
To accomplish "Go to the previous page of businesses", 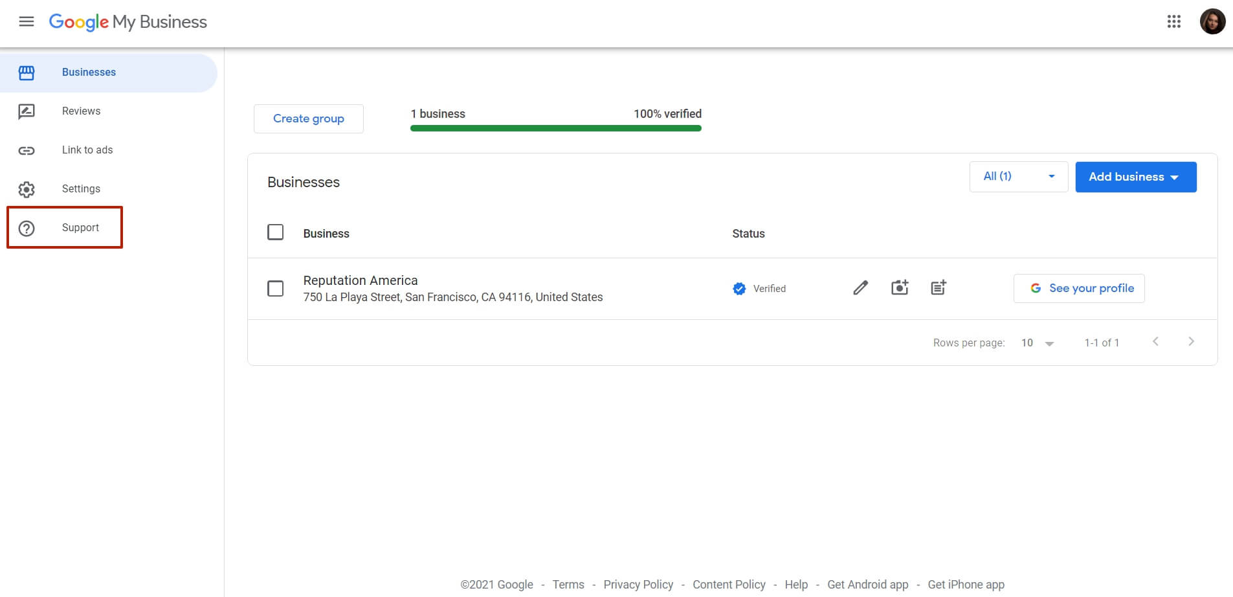I will pos(1155,341).
